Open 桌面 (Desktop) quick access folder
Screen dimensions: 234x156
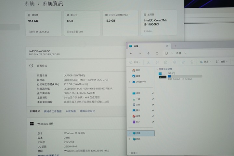point(136,93)
